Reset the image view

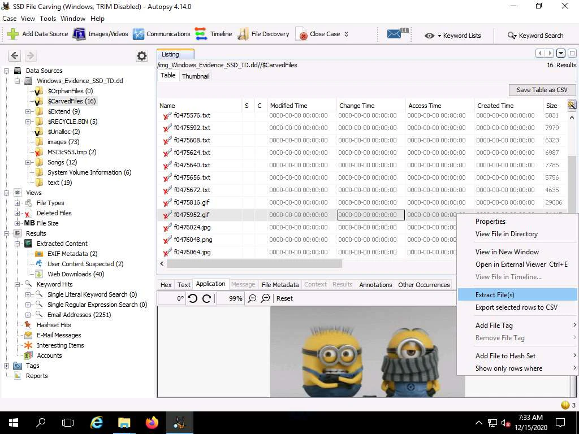coord(284,298)
